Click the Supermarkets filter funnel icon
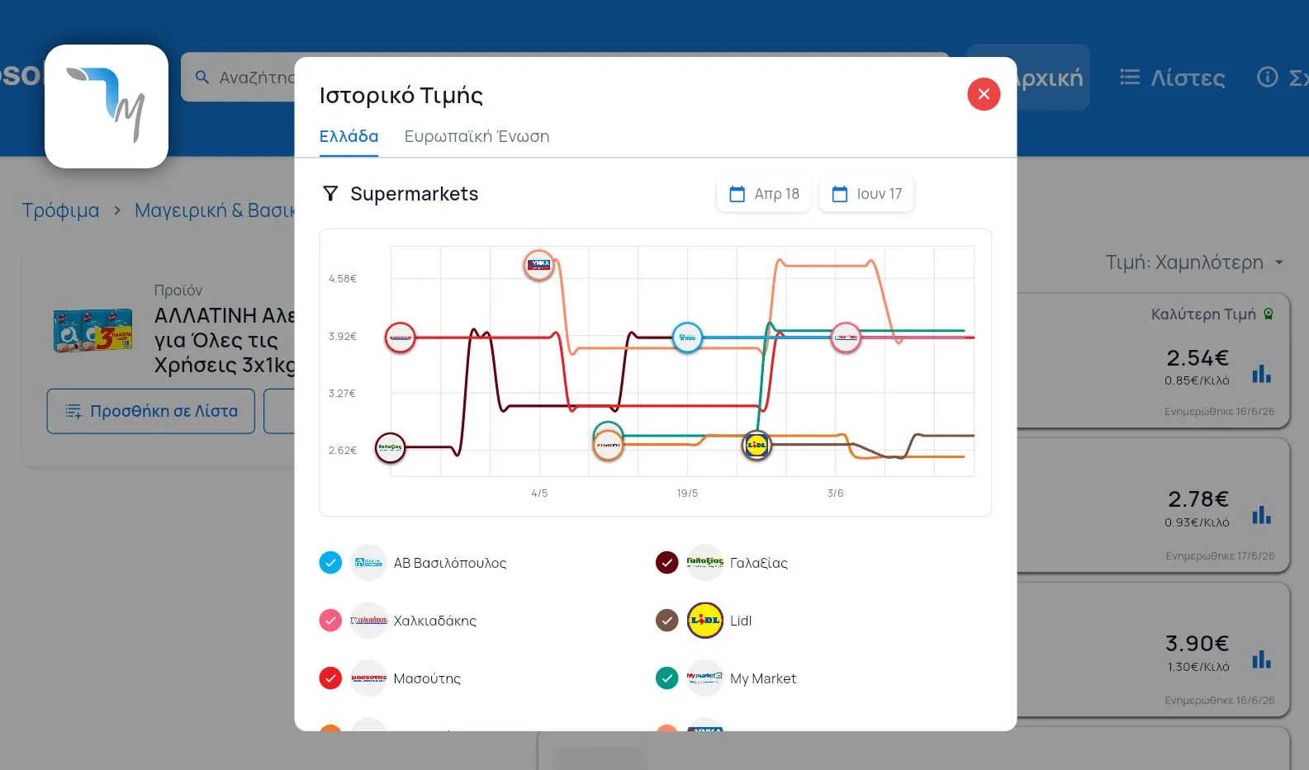 pos(330,194)
